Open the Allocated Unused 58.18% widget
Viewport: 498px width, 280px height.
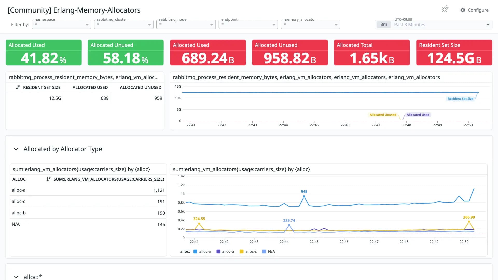[126, 52]
